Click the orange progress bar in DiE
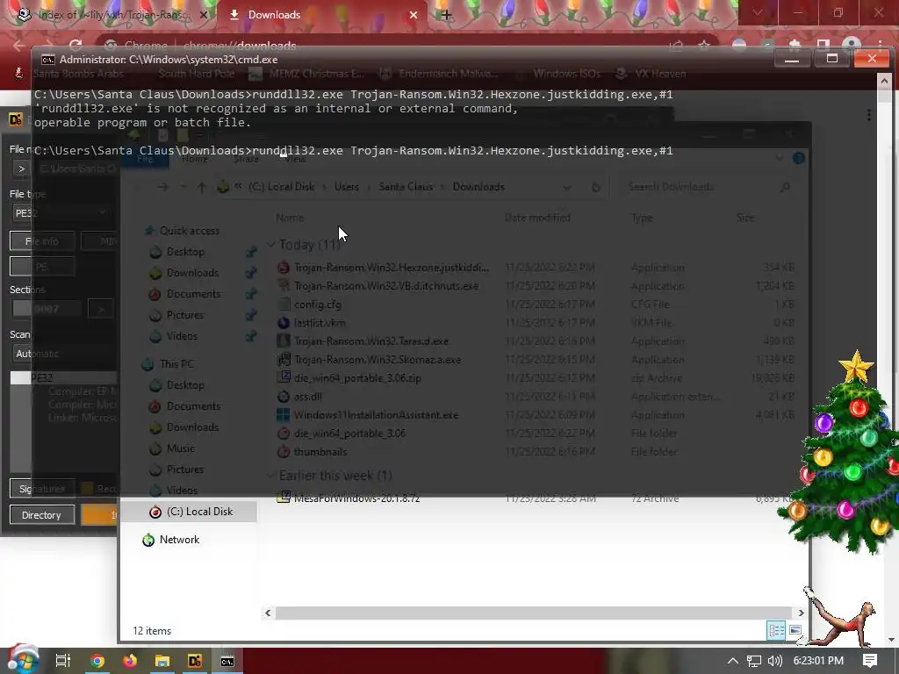 [x=100, y=514]
